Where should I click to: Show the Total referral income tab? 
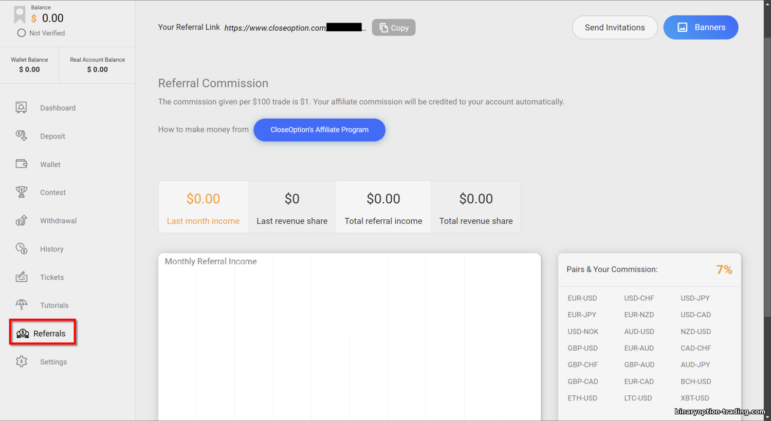point(383,207)
